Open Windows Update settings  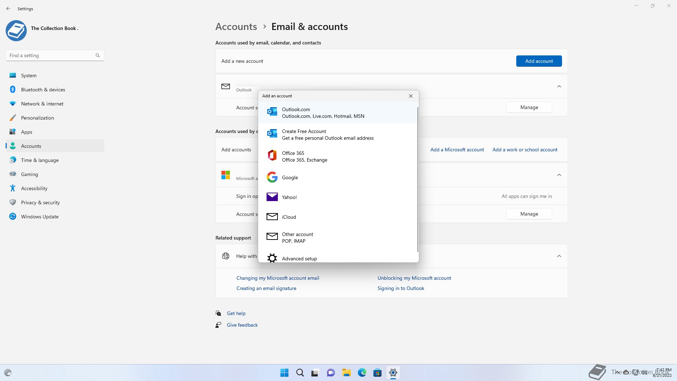pos(55,217)
